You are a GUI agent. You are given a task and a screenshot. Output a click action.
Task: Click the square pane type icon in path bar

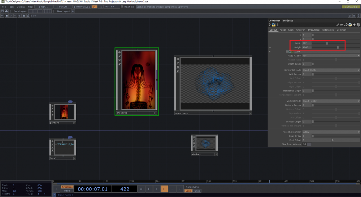tap(6, 15)
